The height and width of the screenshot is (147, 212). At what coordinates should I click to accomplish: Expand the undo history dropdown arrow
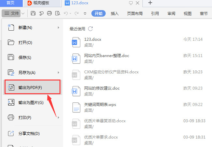[x=70, y=13]
